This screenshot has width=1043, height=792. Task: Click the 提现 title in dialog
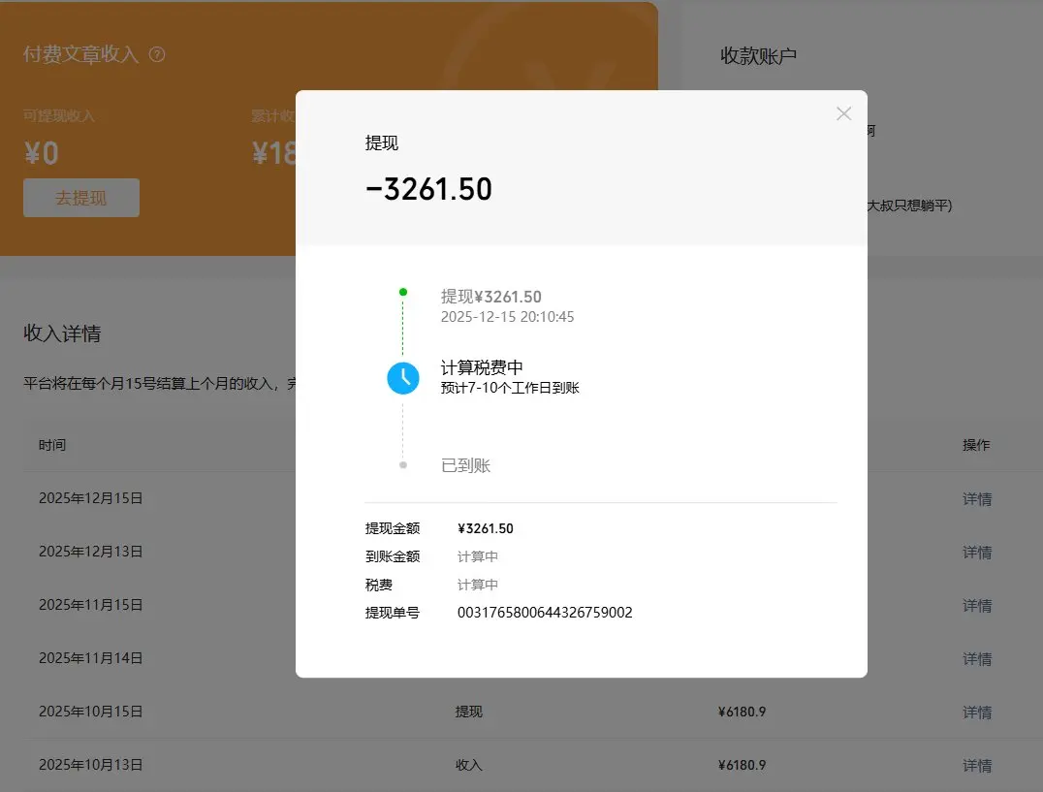(x=382, y=143)
